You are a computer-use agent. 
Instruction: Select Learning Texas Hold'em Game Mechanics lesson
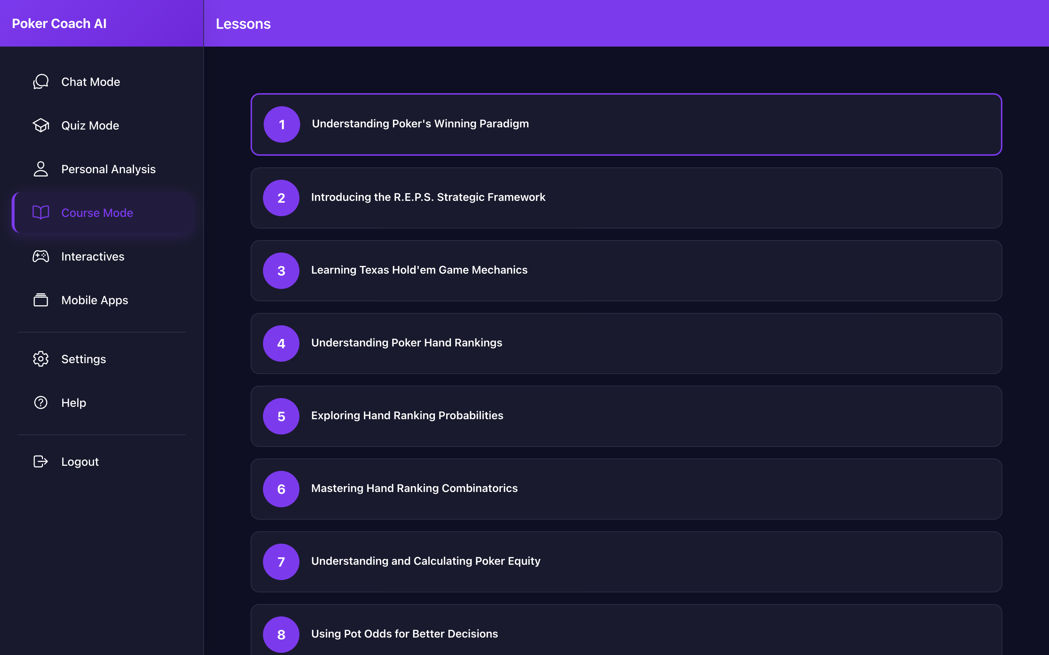click(x=419, y=270)
